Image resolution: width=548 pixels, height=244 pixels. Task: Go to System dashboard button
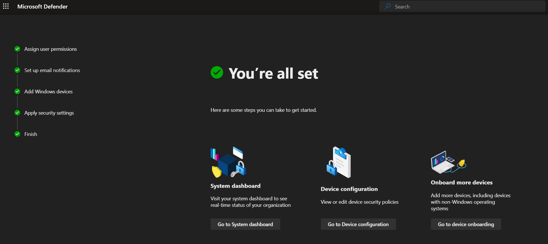(x=245, y=224)
